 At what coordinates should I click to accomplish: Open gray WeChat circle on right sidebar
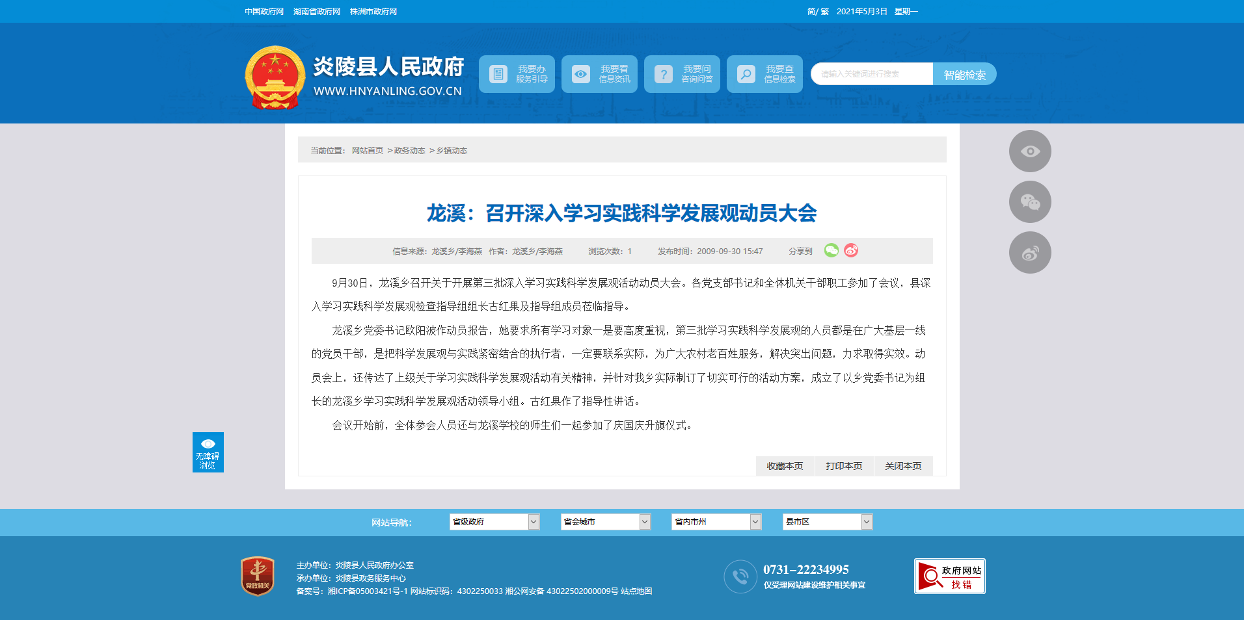(x=1029, y=202)
